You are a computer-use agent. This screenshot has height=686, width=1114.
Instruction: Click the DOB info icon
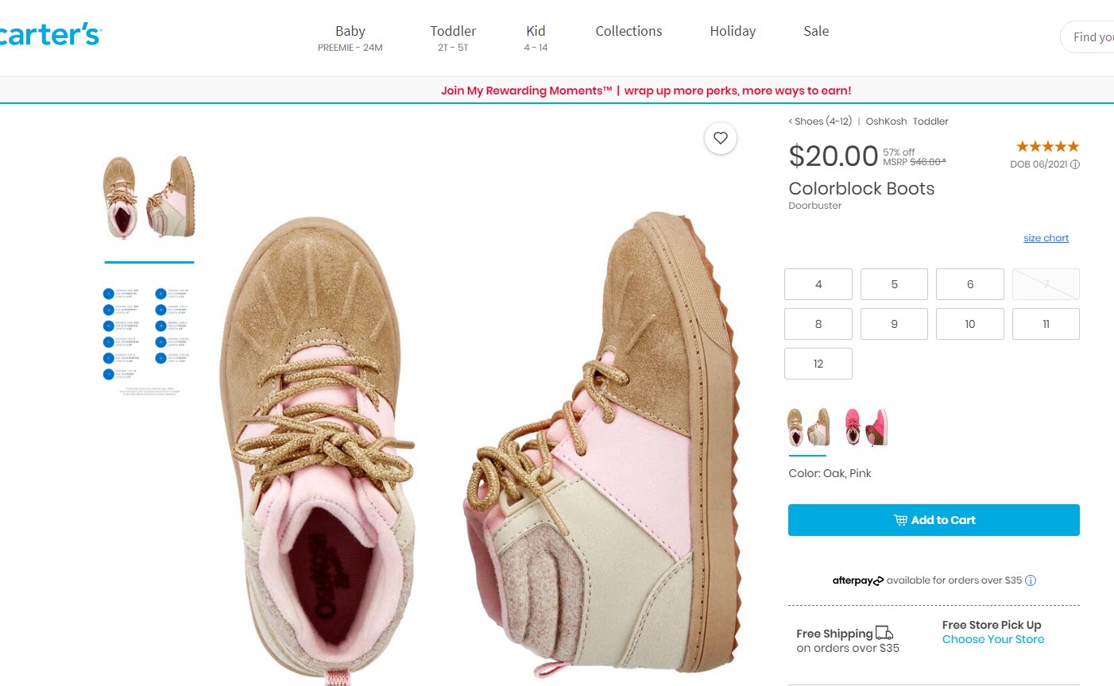pos(1075,164)
